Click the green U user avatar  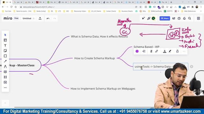153,18
